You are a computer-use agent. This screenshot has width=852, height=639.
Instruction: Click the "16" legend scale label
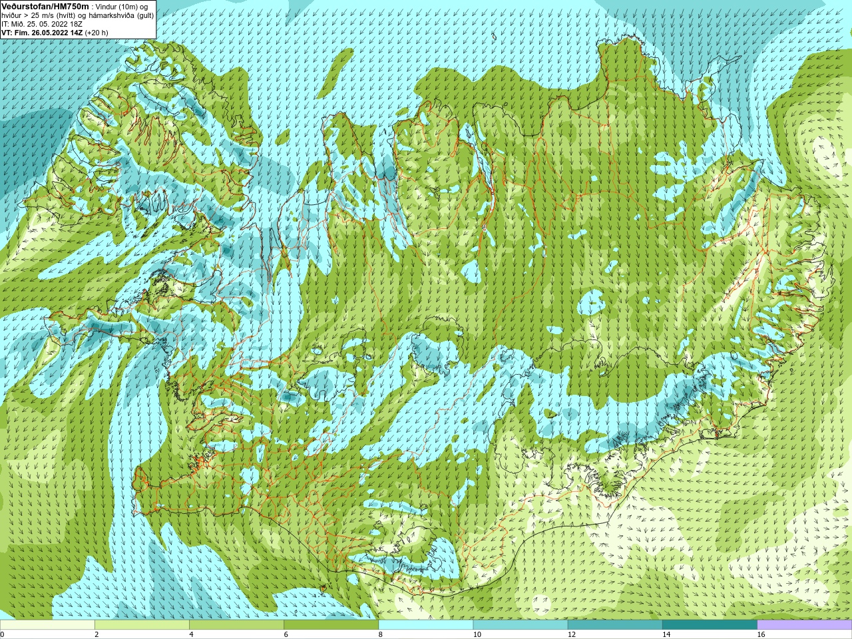click(x=761, y=634)
